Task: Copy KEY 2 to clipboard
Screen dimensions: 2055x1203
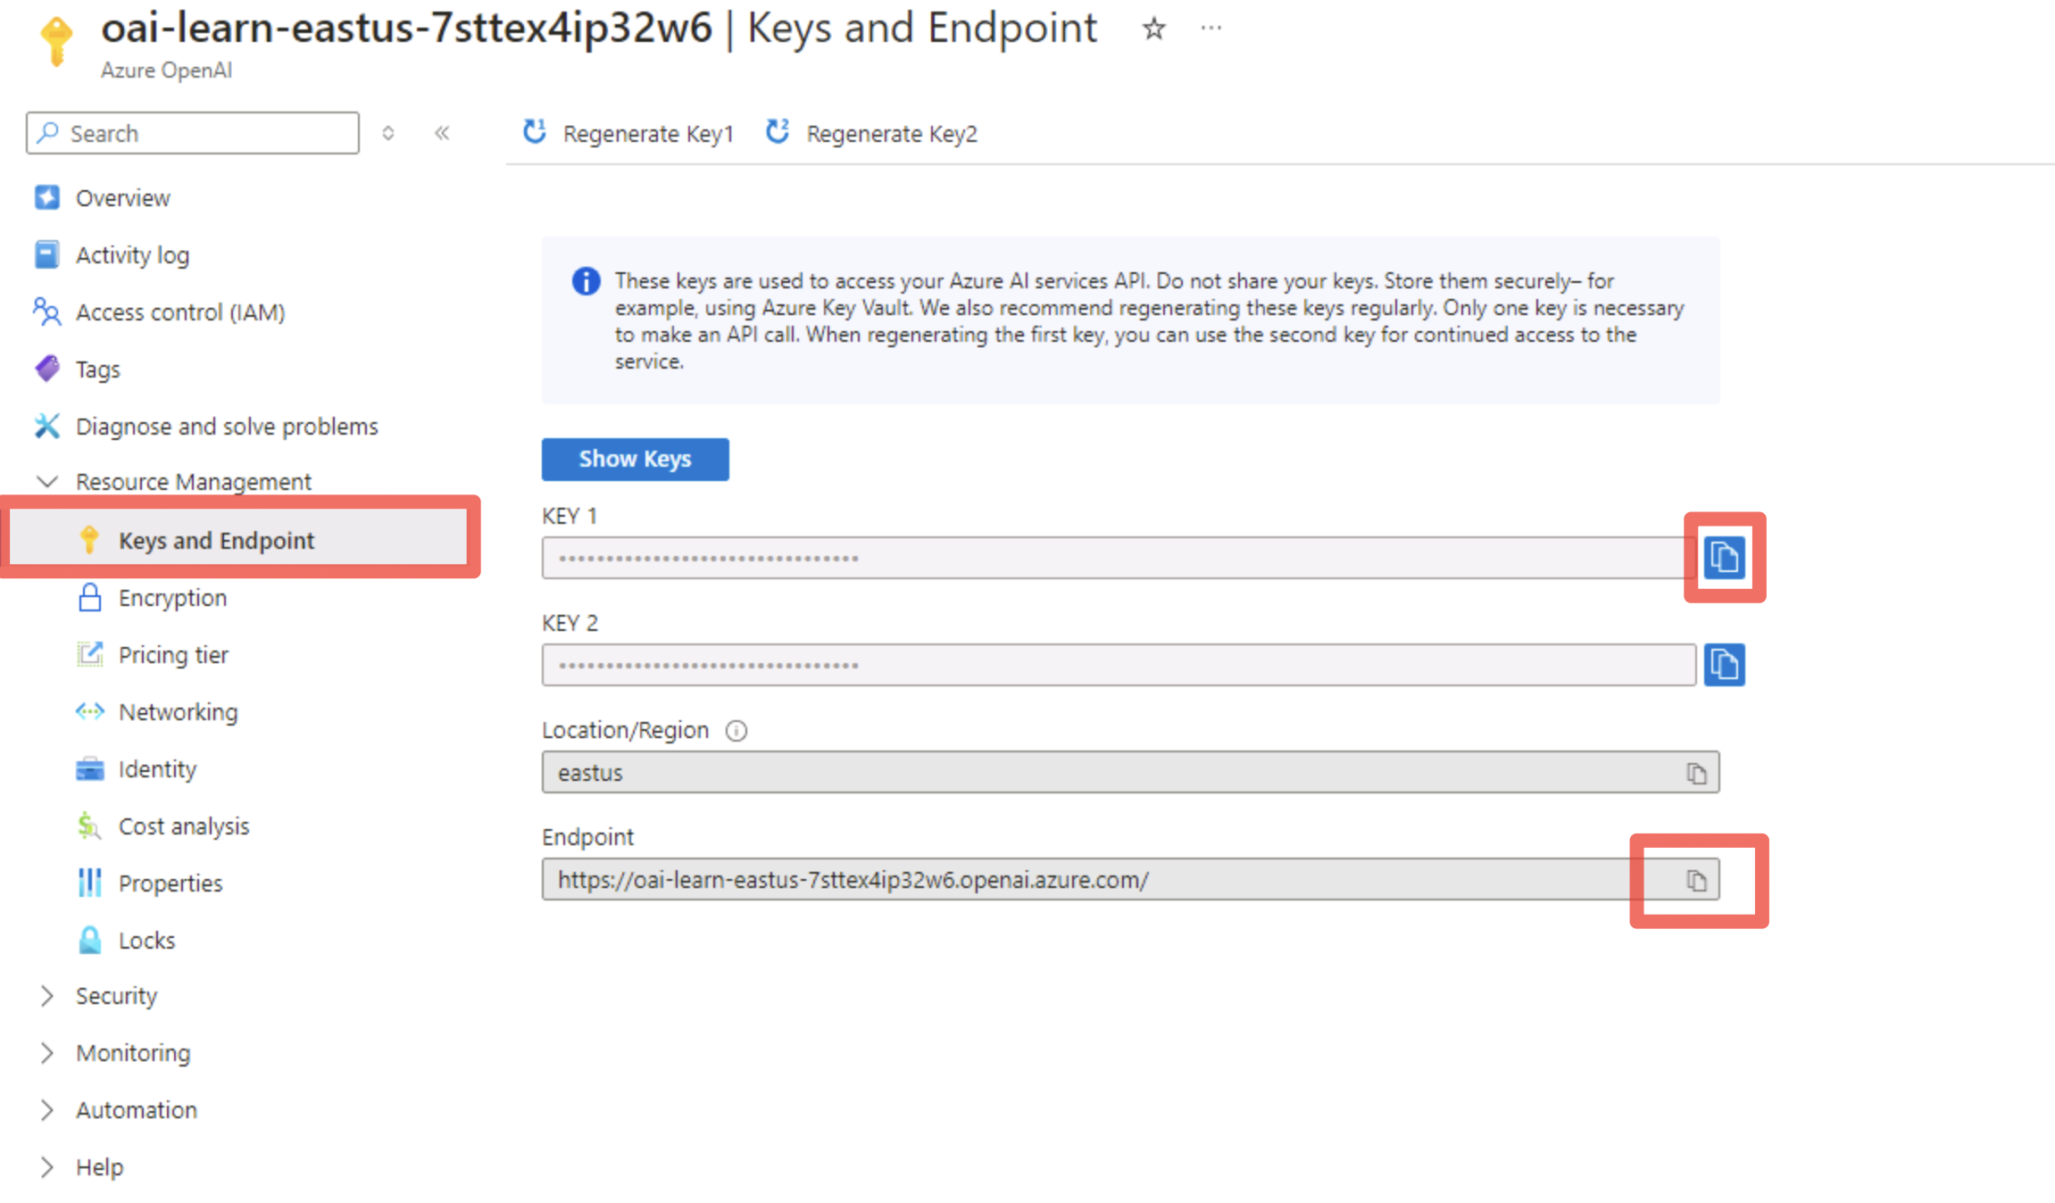Action: pyautogui.click(x=1724, y=665)
